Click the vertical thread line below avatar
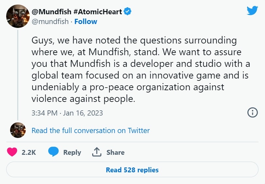 tap(18, 75)
